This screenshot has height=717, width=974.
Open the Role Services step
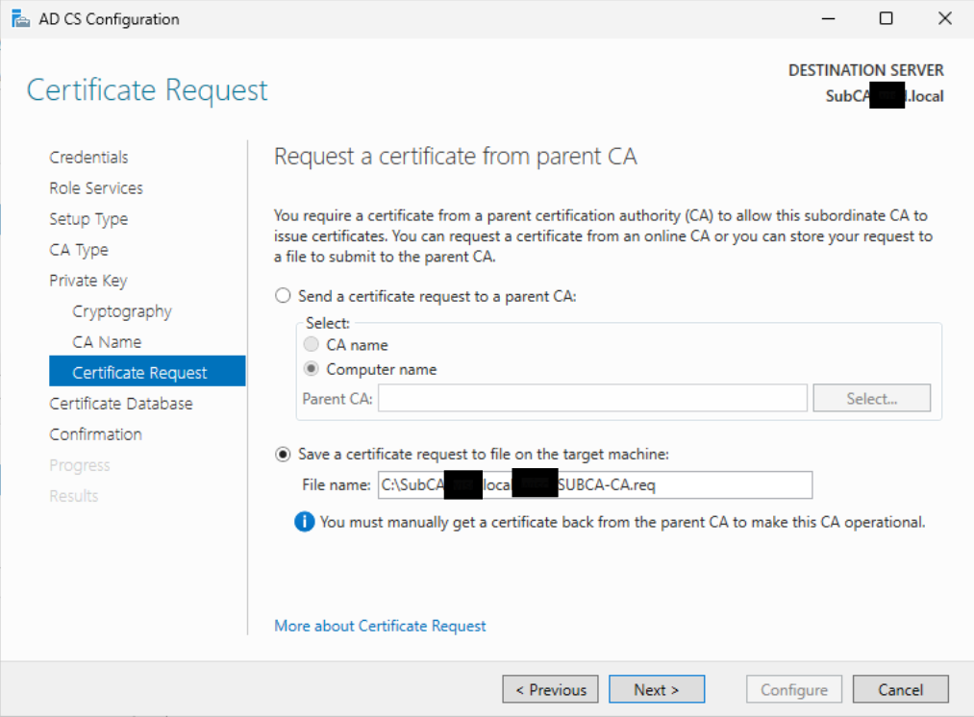96,188
